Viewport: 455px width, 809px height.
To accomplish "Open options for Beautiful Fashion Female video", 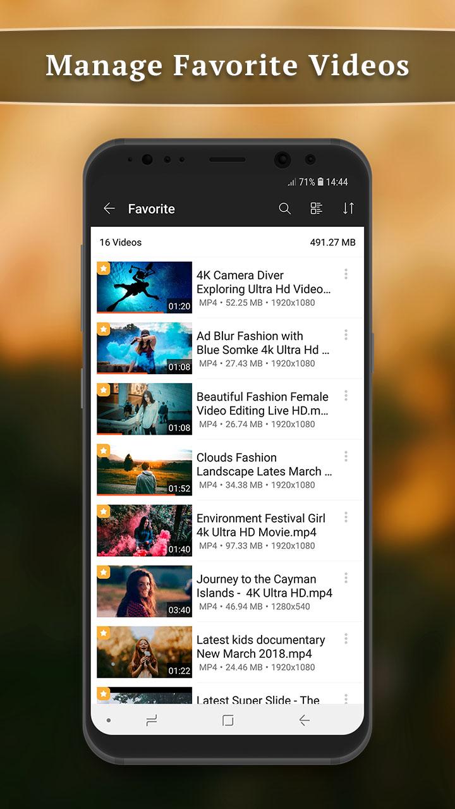I will 346,395.
